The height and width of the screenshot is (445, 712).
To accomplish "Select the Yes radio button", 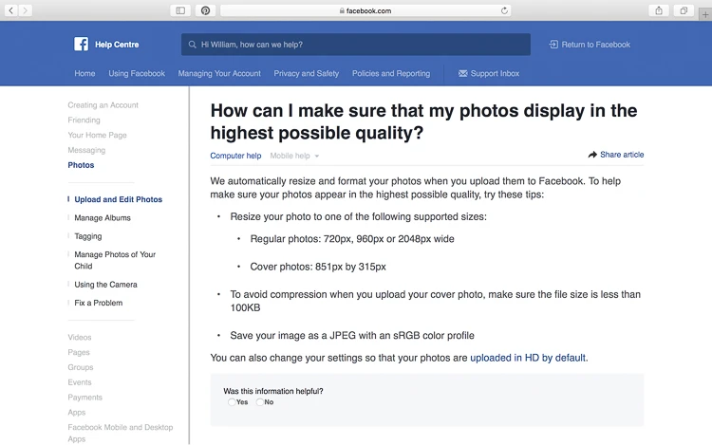I will [x=232, y=402].
